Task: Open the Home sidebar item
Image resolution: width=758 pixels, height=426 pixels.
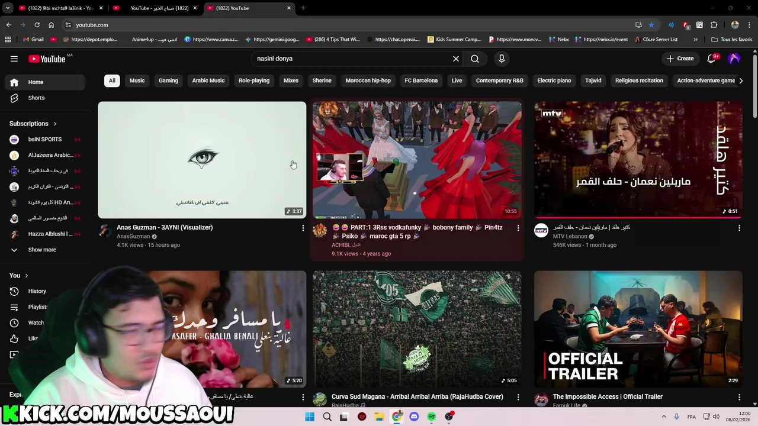Action: (45, 82)
